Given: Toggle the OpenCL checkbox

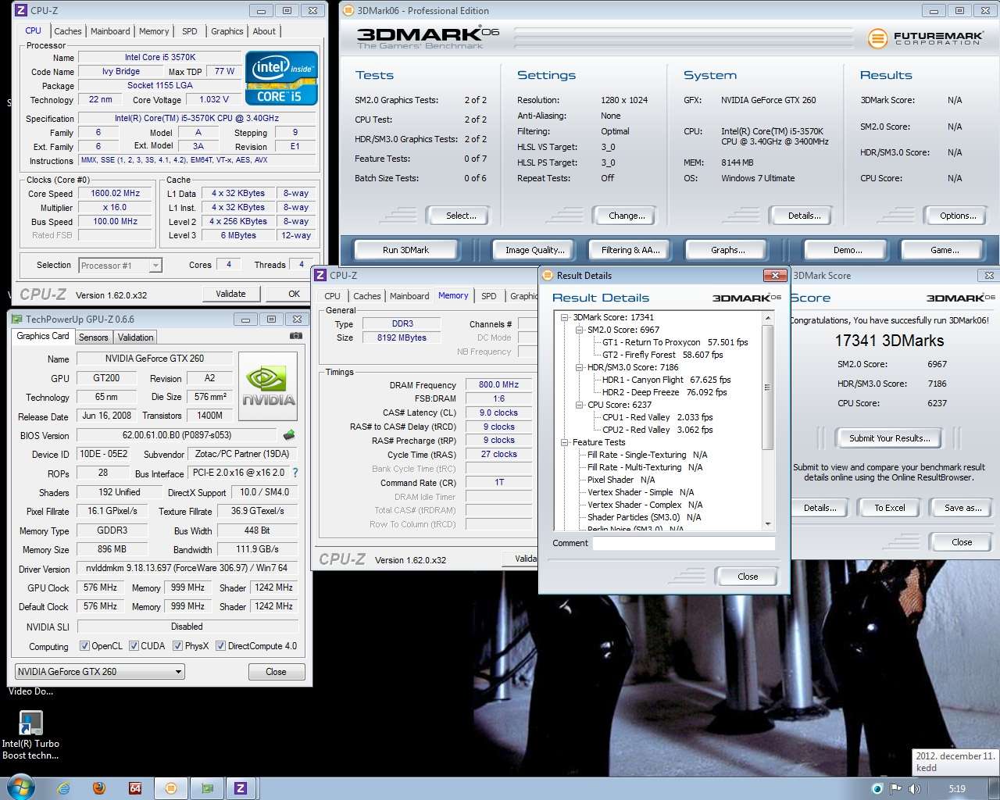Looking at the screenshot, I should [84, 646].
